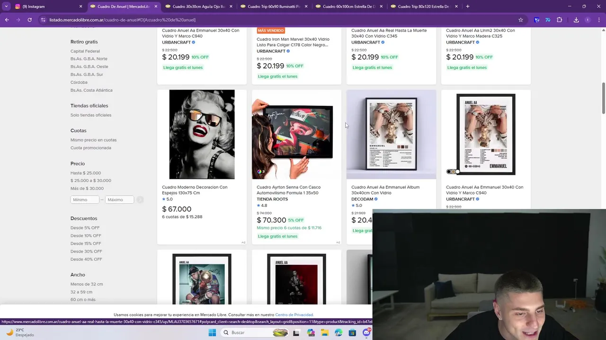
Task: Open Centro de Privacidad link
Action: (x=294, y=314)
